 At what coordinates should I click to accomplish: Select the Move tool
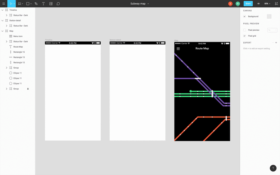point(11,4)
